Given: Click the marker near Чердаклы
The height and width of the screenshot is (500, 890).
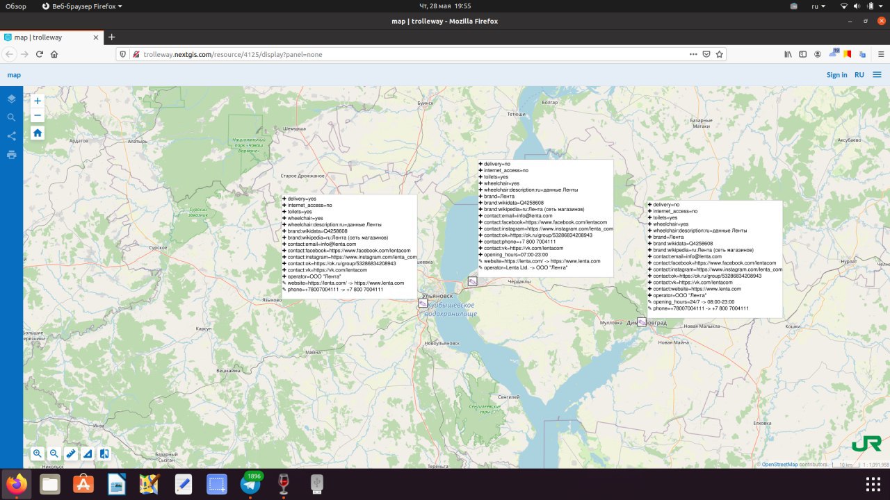Looking at the screenshot, I should click(x=472, y=281).
